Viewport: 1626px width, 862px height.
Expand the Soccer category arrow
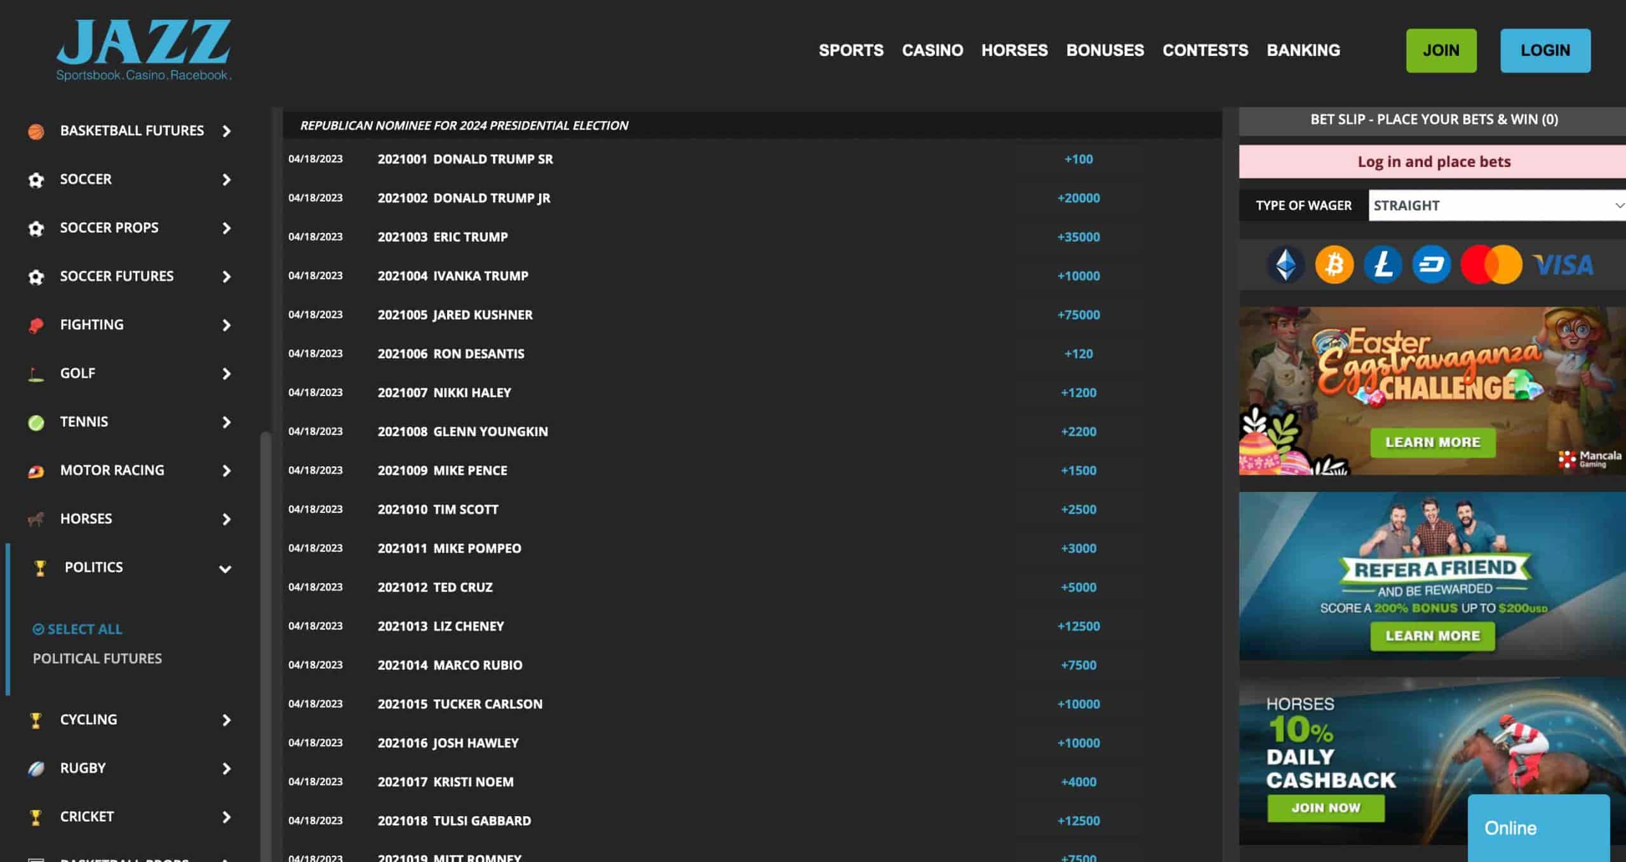pos(227,180)
